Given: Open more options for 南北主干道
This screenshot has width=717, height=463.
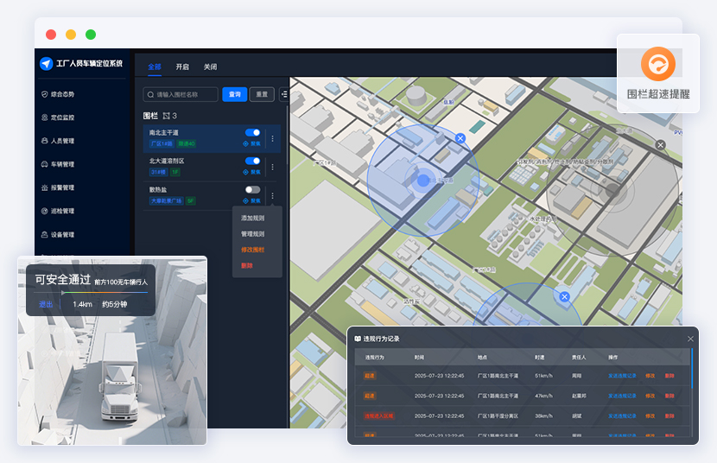Looking at the screenshot, I should [273, 138].
